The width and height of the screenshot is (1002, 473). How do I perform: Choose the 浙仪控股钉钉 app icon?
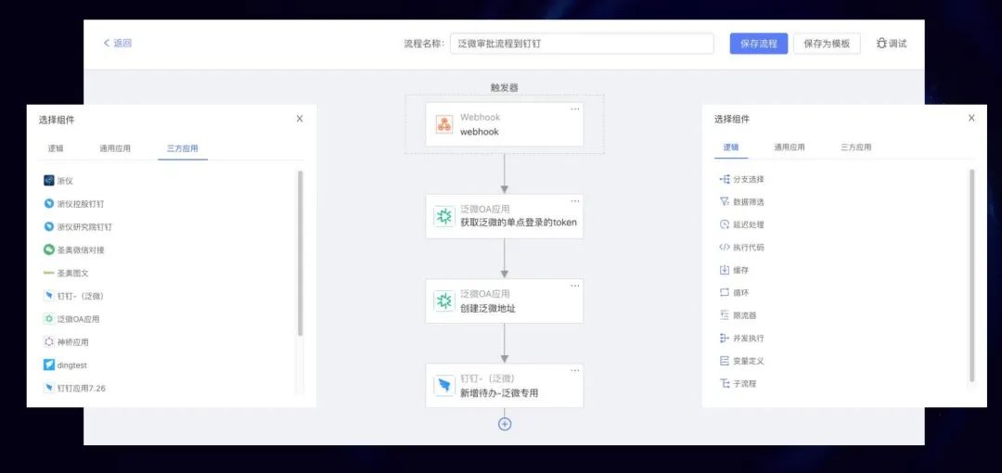tap(48, 204)
